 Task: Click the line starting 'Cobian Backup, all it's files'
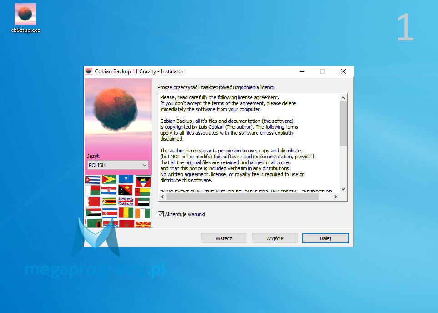pos(227,121)
